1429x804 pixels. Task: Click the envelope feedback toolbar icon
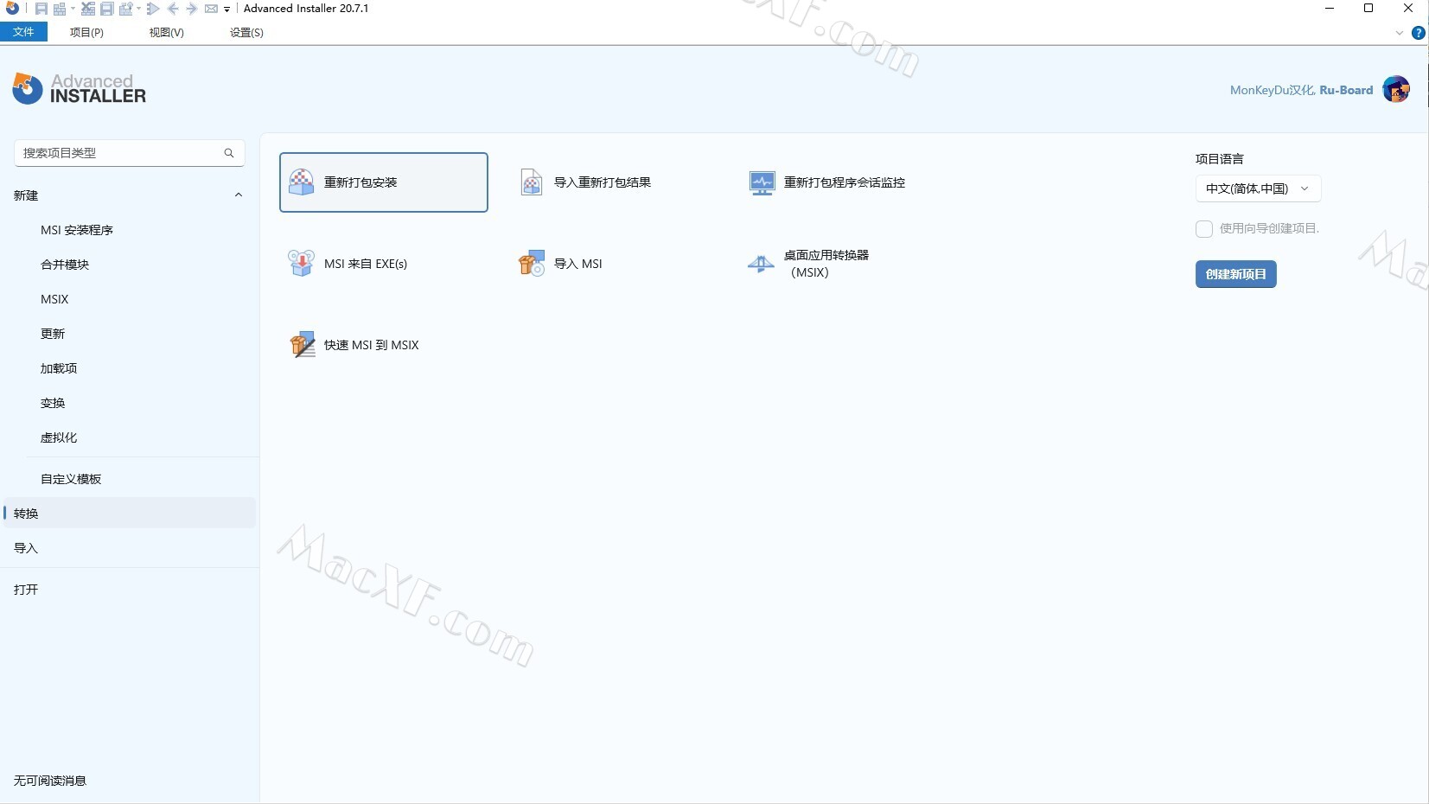pyautogui.click(x=211, y=9)
